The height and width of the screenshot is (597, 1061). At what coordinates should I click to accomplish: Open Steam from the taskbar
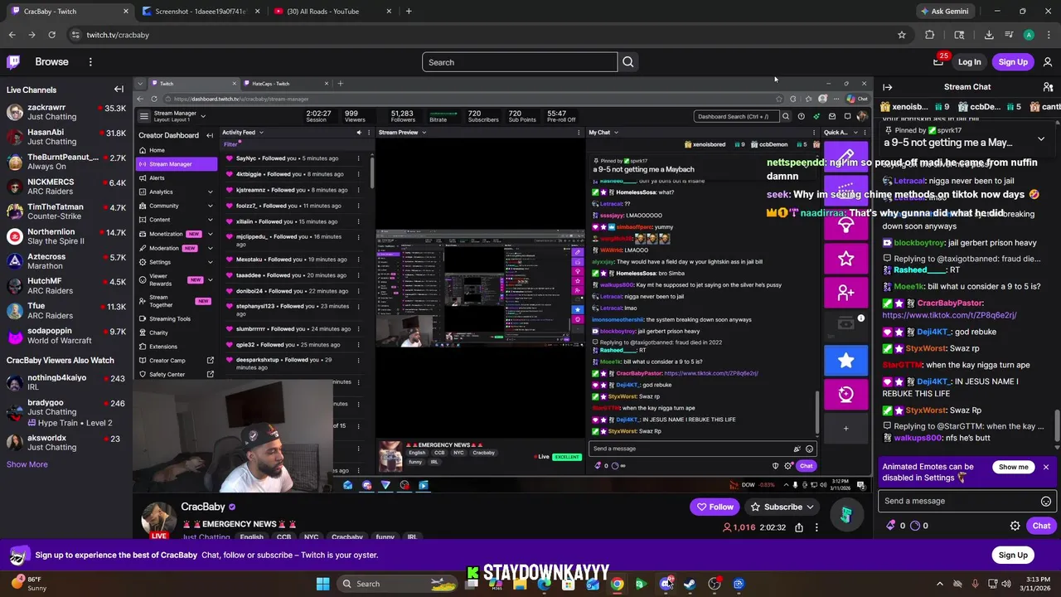click(x=690, y=584)
